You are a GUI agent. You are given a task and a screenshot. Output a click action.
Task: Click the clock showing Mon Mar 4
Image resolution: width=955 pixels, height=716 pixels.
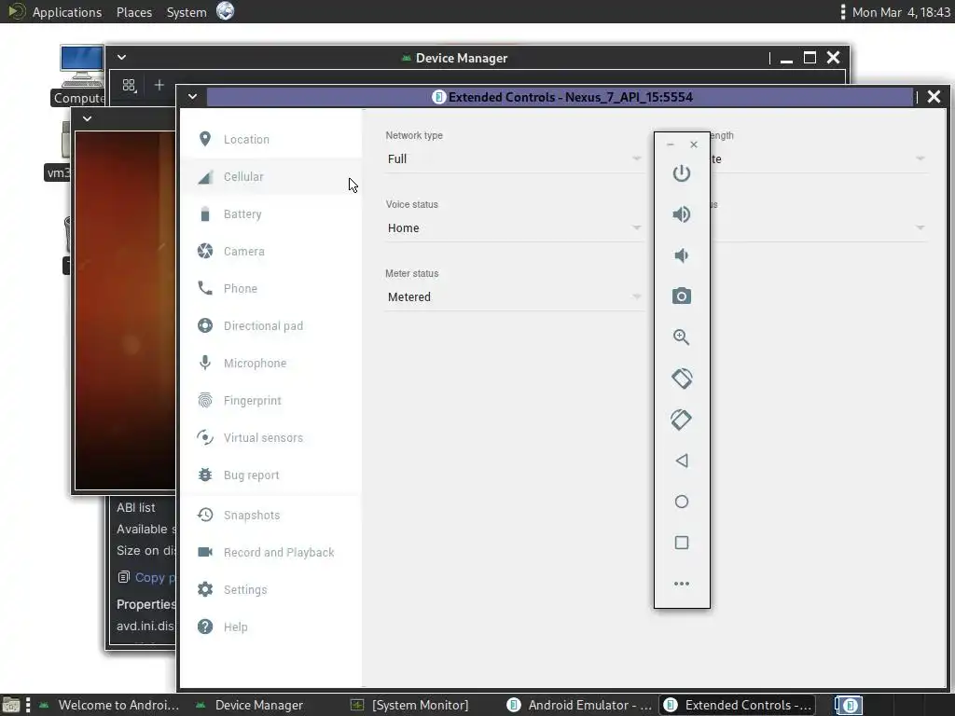pyautogui.click(x=901, y=12)
